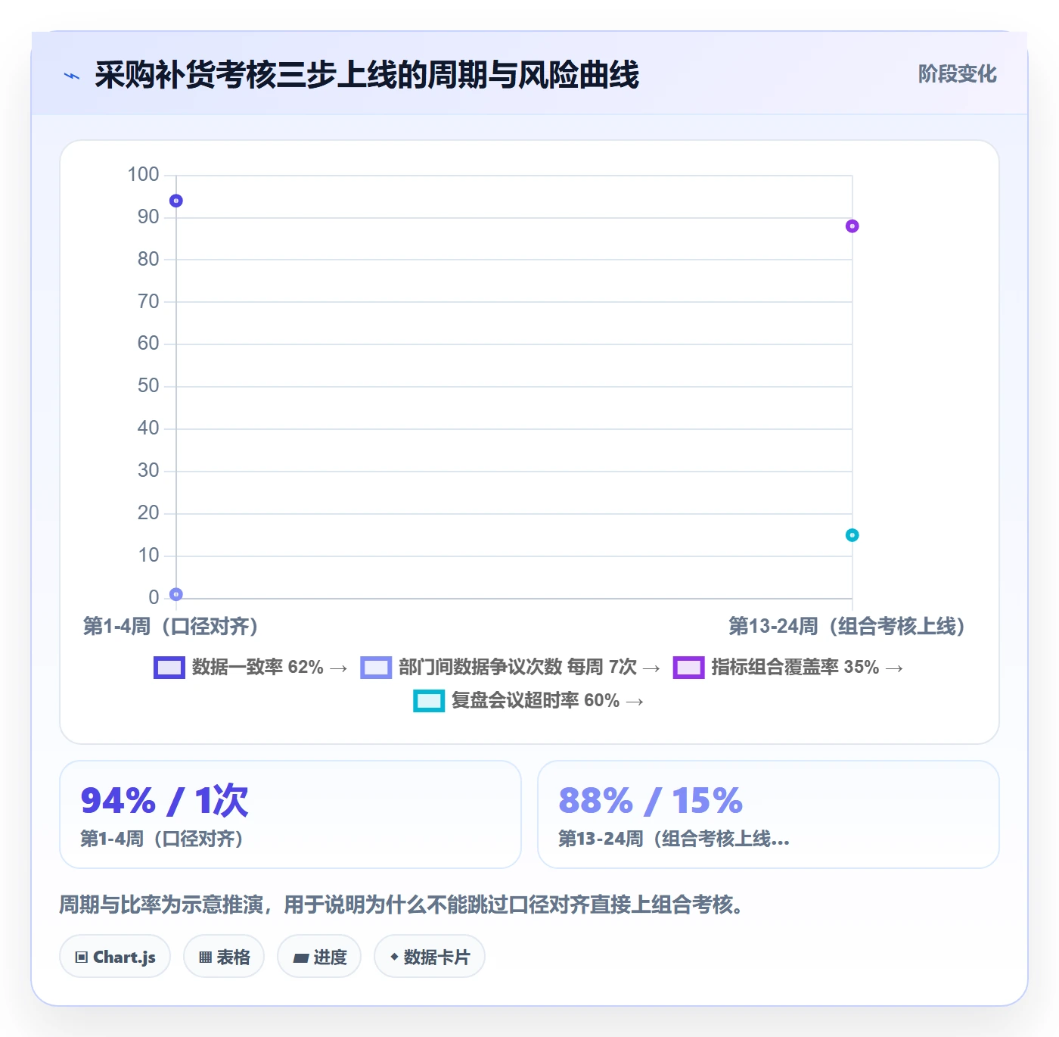Viewport: 1059px width, 1037px height.
Task: Click the 部门间数据争议次数 每周 7次 legend label
Action: tap(529, 668)
